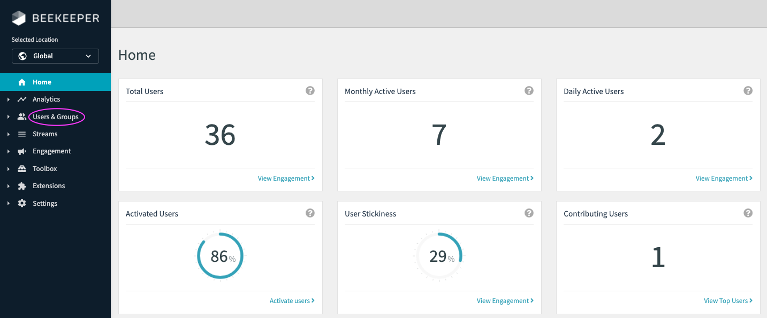Open help for User Stickiness card

(529, 213)
